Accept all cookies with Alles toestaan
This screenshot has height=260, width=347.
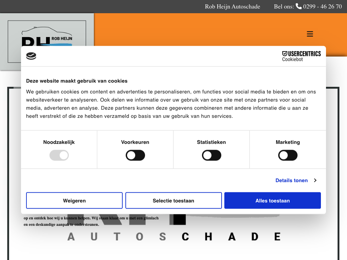pos(272,201)
